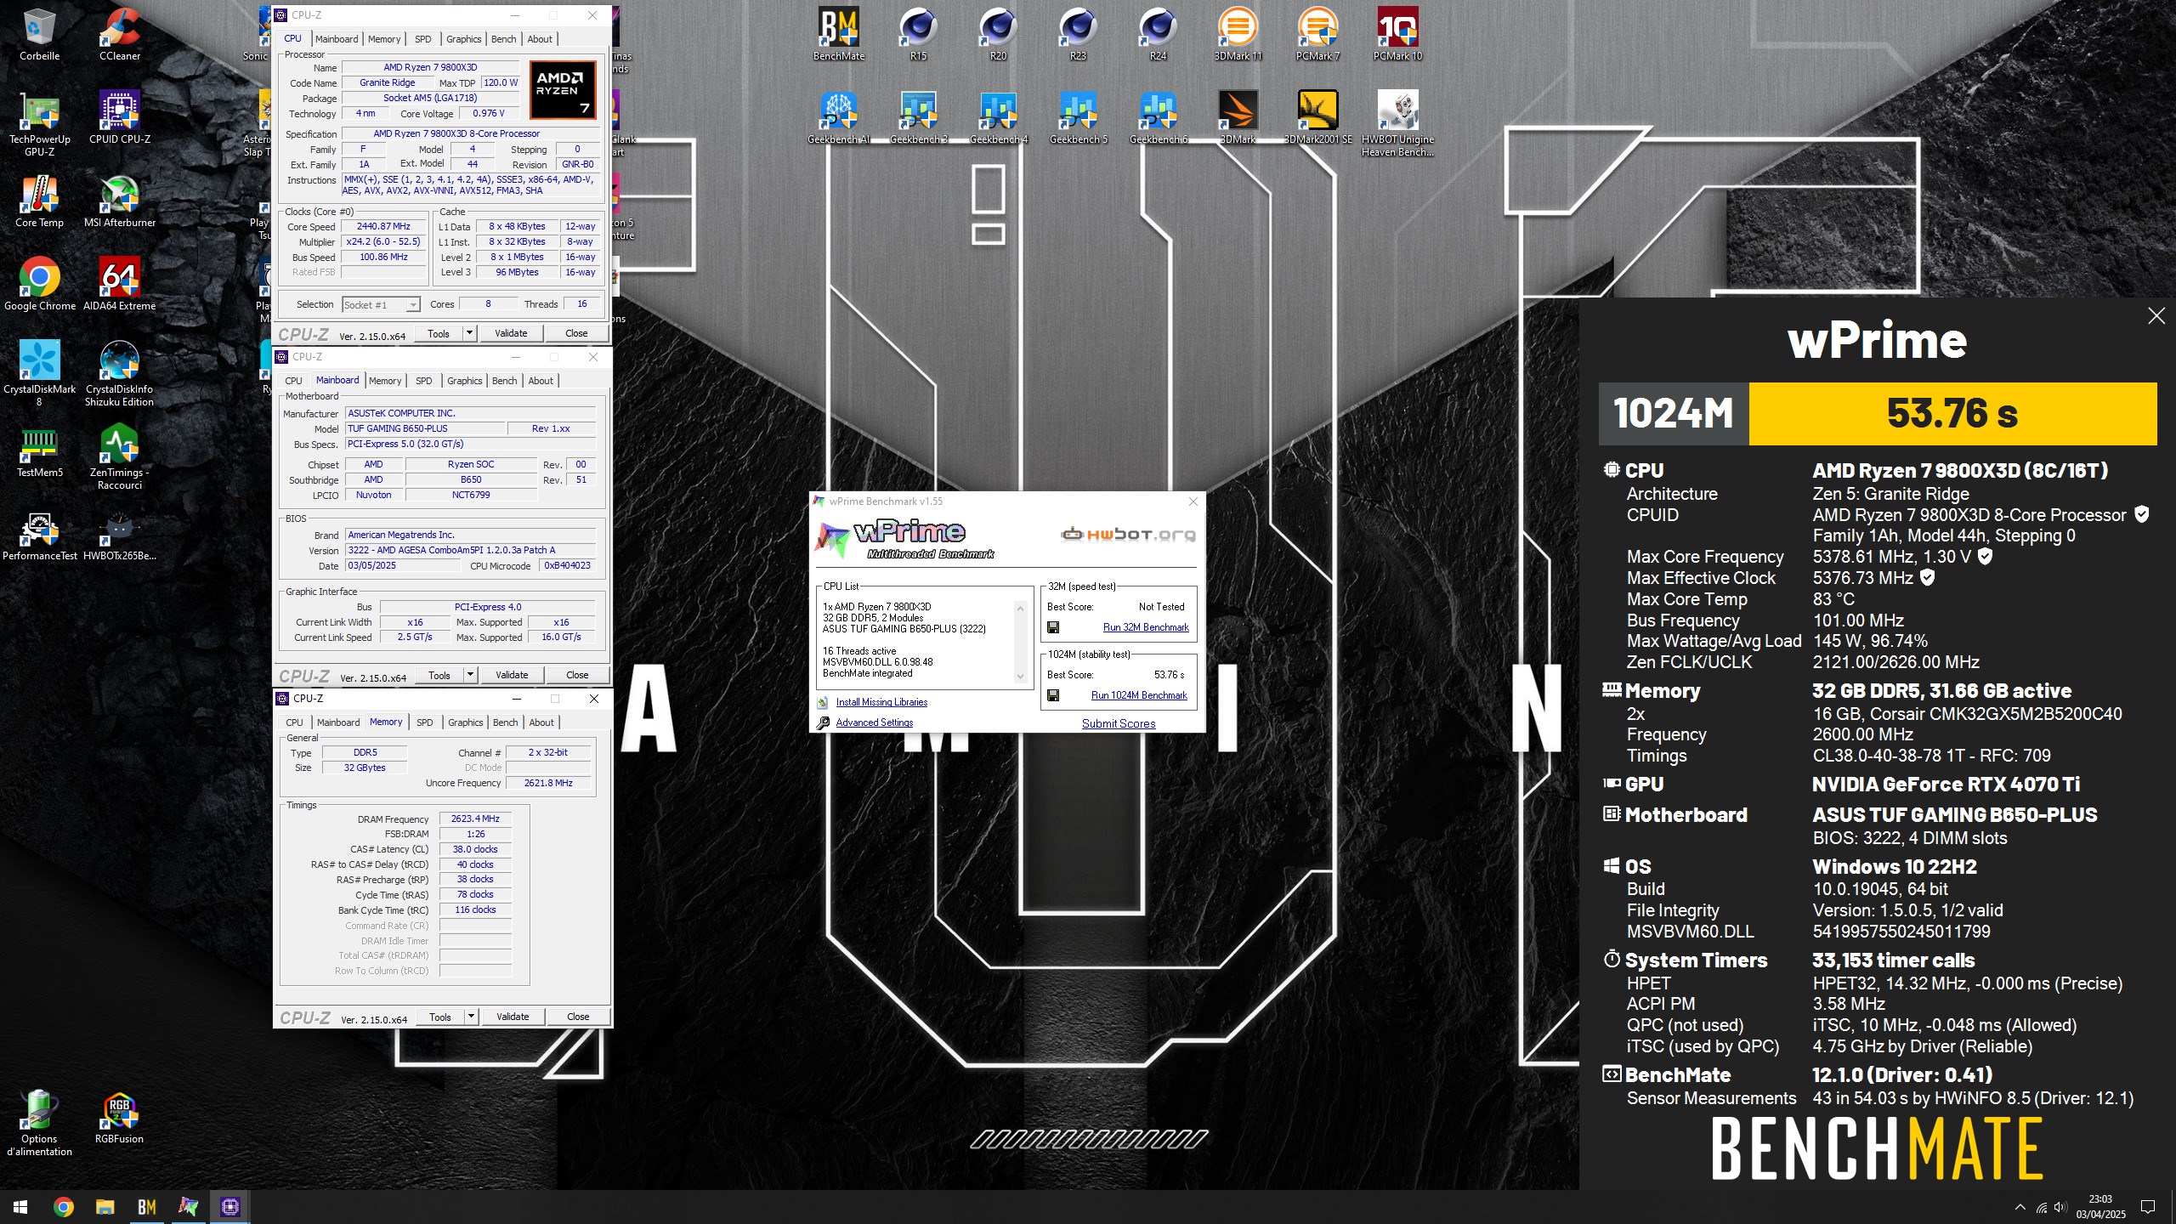Open the PCMark 7 desktop icon
This screenshot has width=2176, height=1224.
pyautogui.click(x=1317, y=34)
